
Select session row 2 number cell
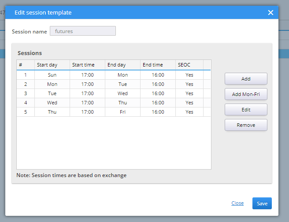(26, 84)
